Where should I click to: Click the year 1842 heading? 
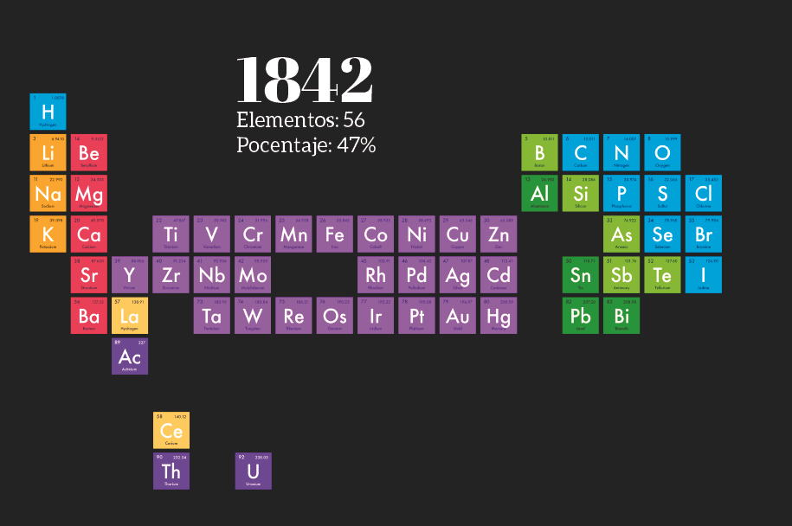pyautogui.click(x=304, y=80)
